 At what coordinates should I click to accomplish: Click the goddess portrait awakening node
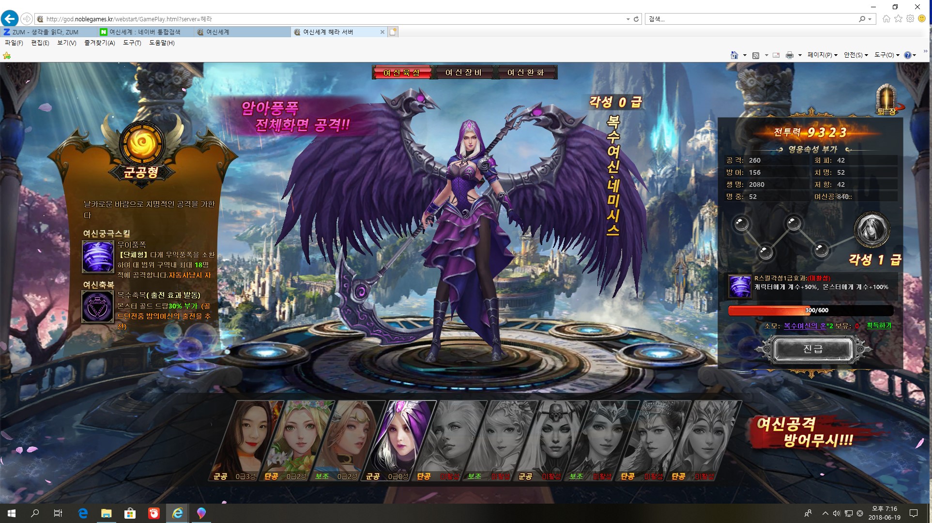click(x=871, y=230)
